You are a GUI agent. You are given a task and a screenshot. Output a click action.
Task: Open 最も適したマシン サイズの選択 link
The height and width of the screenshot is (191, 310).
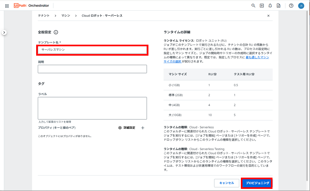pos(257,57)
